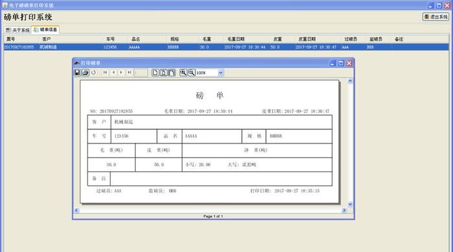The height and width of the screenshot is (252, 453).
Task: Click the 退出系统 button
Action: (x=436, y=17)
